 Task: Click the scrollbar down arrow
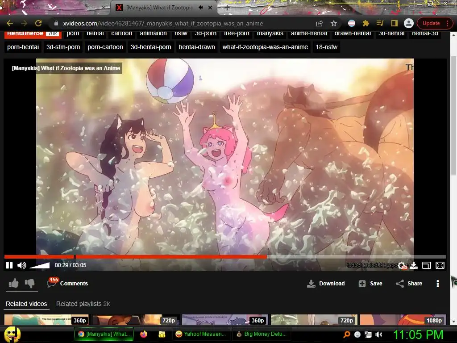point(453,322)
